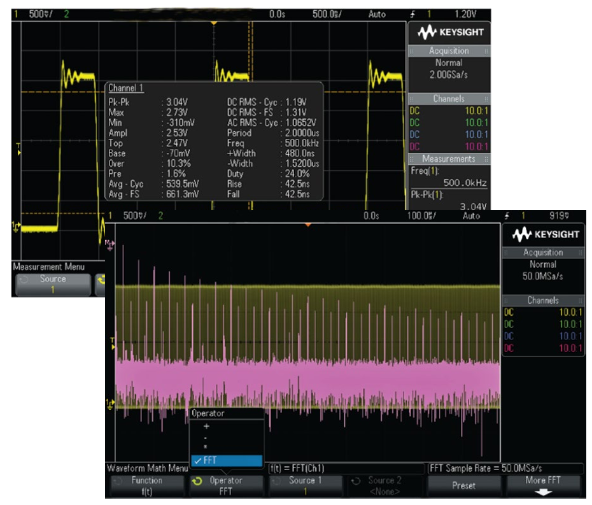Image resolution: width=592 pixels, height=505 pixels.
Task: Open the Source softkey in the Measurement Menu
Action: tap(53, 285)
